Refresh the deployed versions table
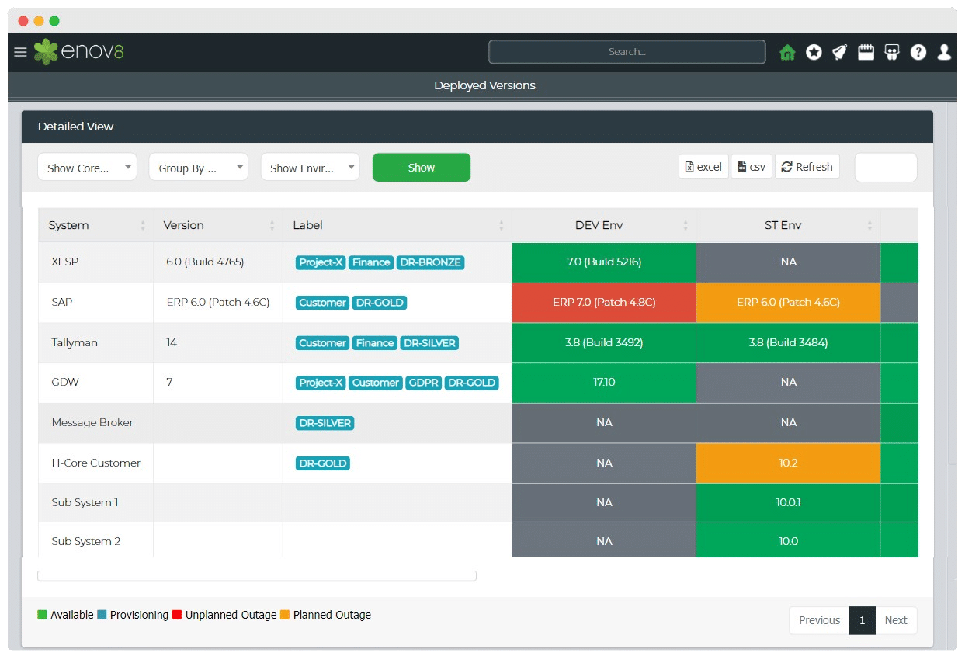Viewport: 965px width, 659px height. click(807, 167)
